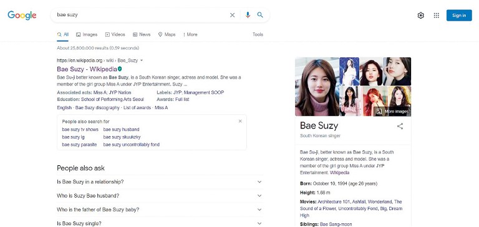This screenshot has width=479, height=227.
Task: Open Awards Full list link
Action: 182,100
